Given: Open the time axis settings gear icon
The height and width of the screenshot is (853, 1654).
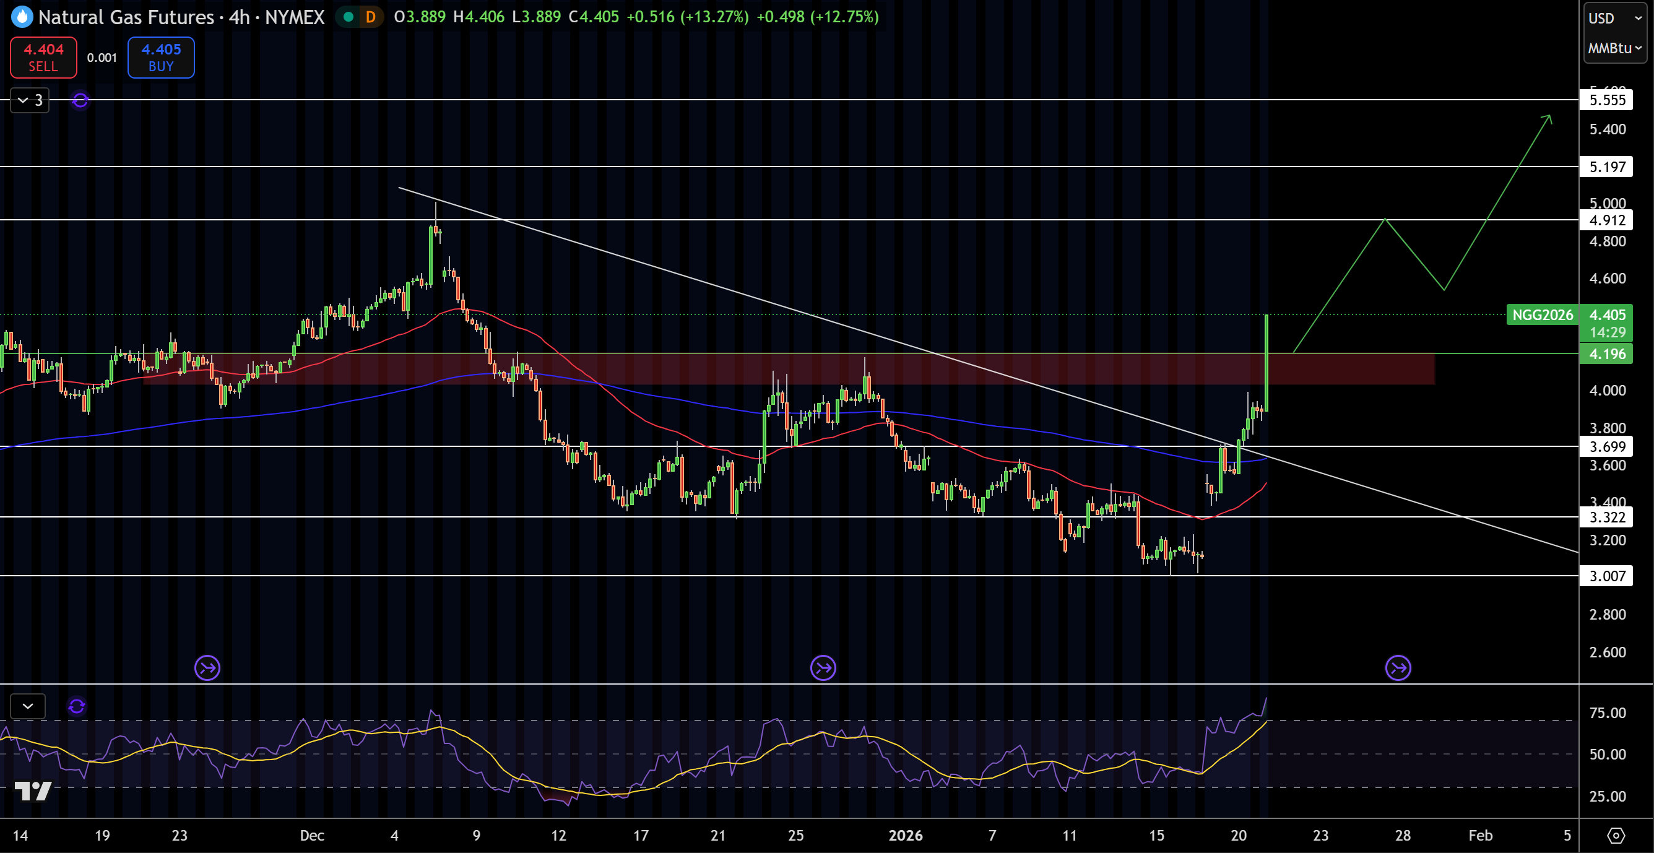Looking at the screenshot, I should tap(1616, 836).
